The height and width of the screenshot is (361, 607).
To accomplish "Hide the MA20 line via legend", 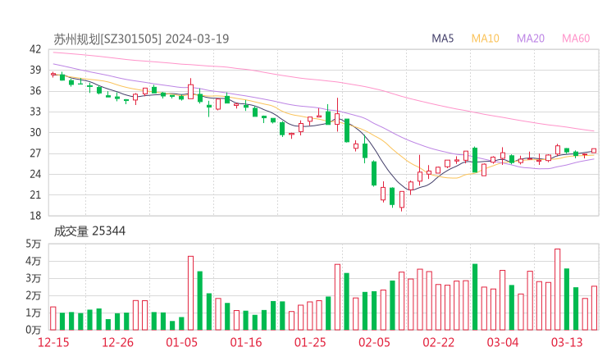I will [531, 39].
